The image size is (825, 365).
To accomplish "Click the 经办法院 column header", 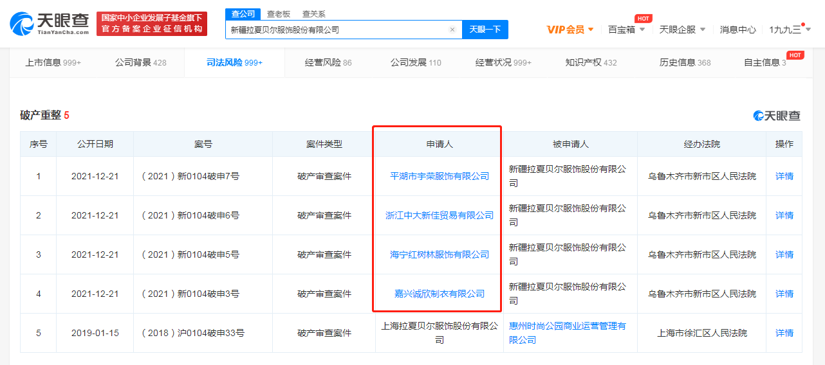I will pos(701,144).
